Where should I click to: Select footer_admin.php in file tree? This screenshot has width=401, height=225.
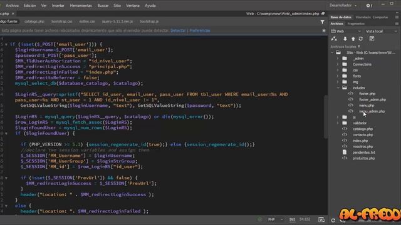pyautogui.click(x=372, y=99)
